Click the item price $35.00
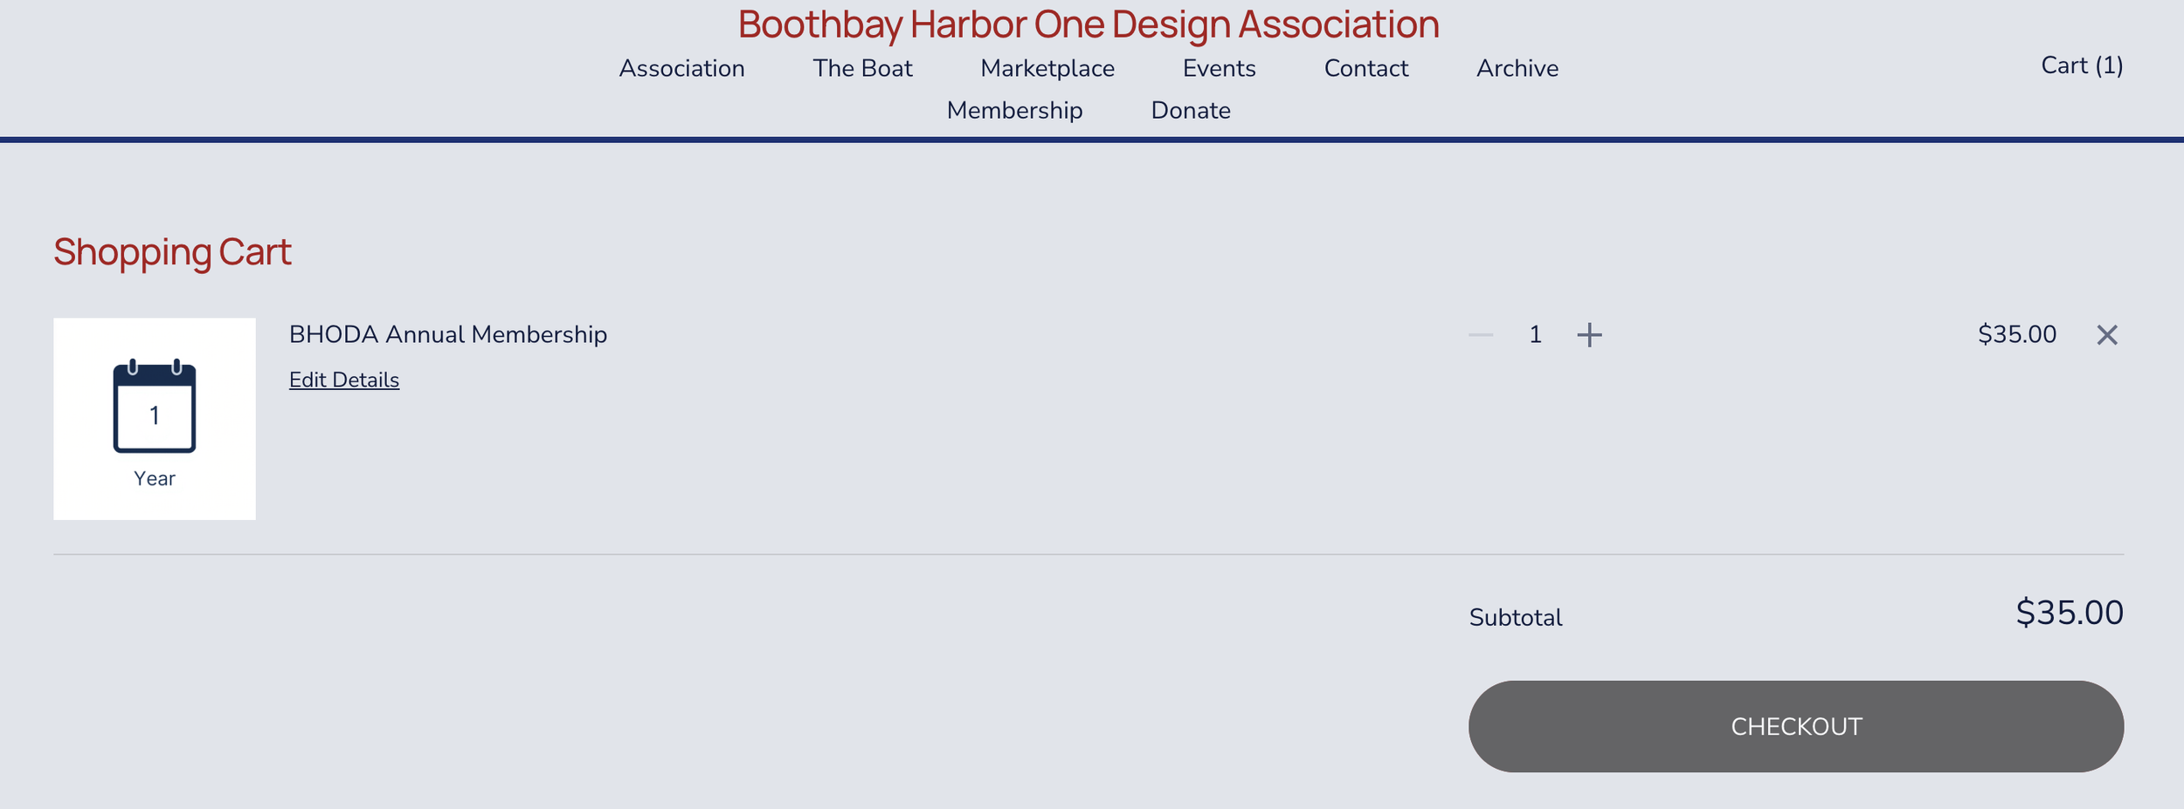The width and height of the screenshot is (2184, 809). pyautogui.click(x=2017, y=335)
